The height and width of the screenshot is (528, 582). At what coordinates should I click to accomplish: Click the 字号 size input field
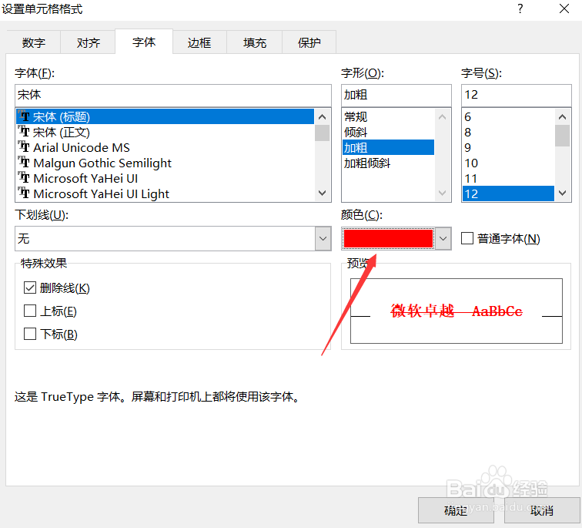coord(517,95)
